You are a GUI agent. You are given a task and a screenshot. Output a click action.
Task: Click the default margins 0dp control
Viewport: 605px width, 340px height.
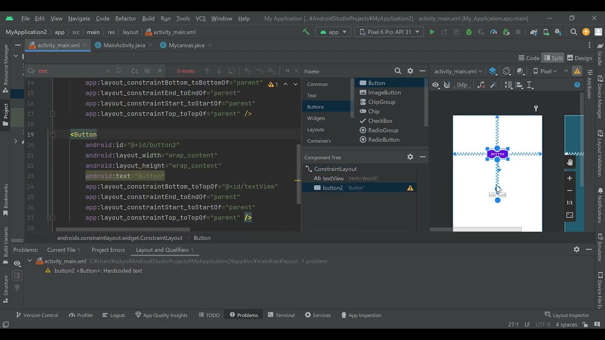462,85
